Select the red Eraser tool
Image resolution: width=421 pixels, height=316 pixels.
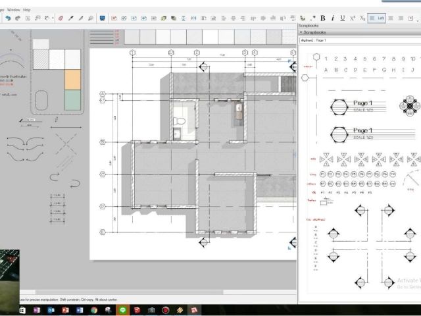(61, 18)
